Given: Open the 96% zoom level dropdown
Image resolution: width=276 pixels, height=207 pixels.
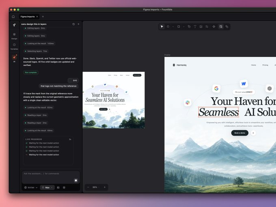Looking at the screenshot, I should 96,187.
